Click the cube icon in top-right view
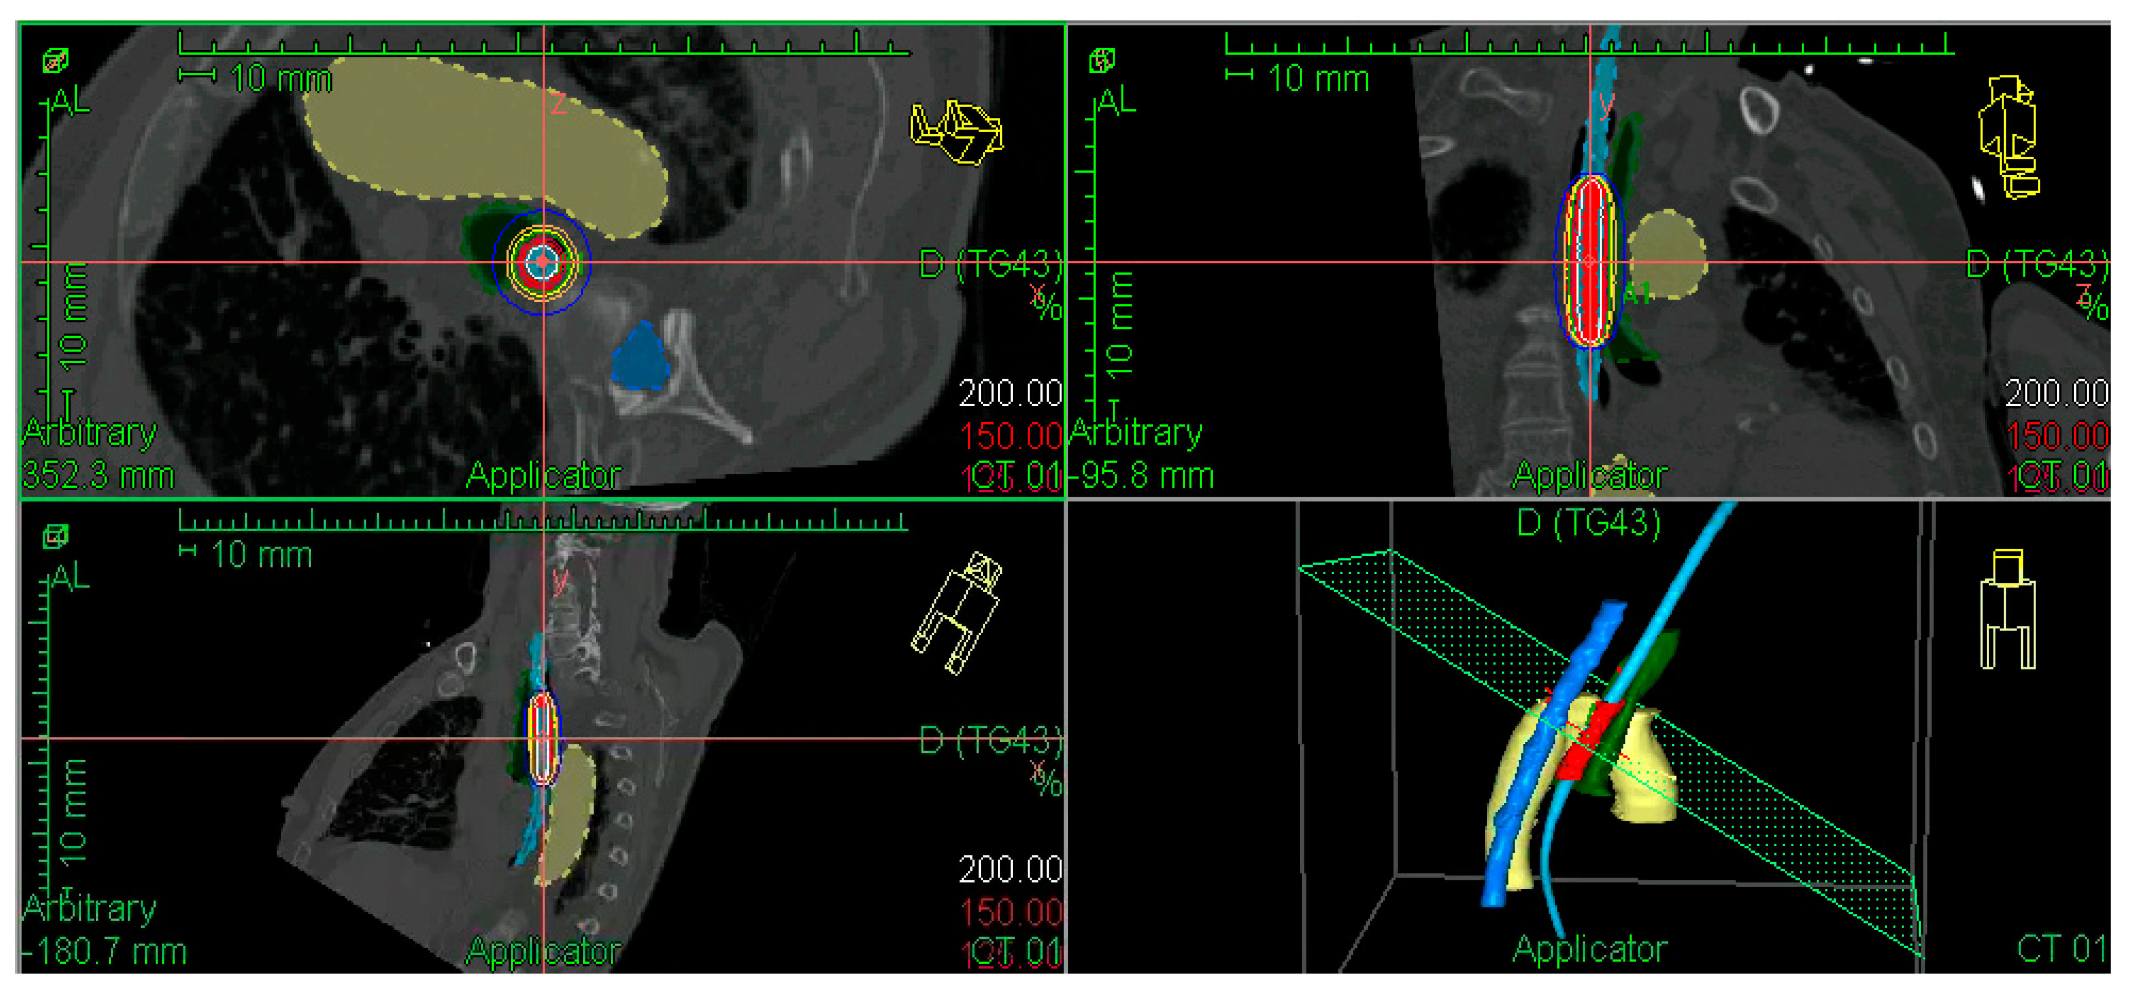Image resolution: width=2130 pixels, height=994 pixels. click(x=1101, y=60)
